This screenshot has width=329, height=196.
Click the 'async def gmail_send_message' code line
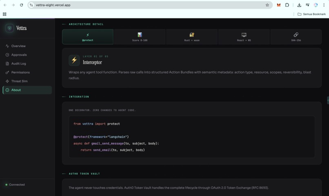(116, 144)
